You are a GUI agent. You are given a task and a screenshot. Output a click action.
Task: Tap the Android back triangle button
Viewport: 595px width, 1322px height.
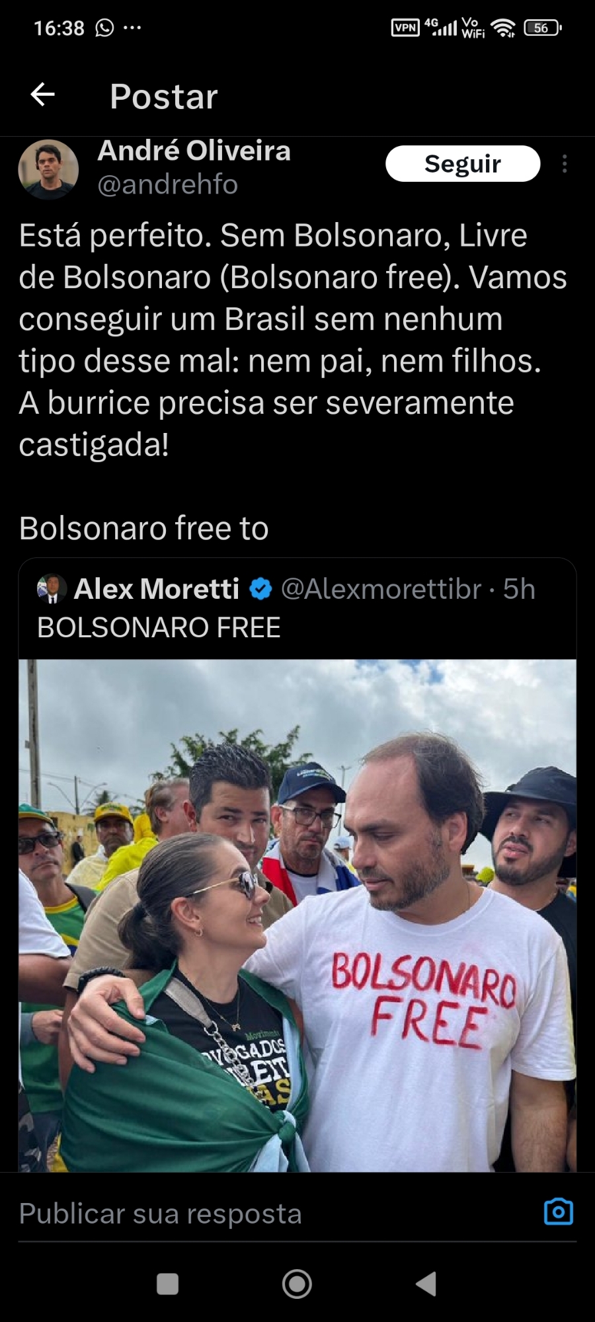pos(426,1284)
